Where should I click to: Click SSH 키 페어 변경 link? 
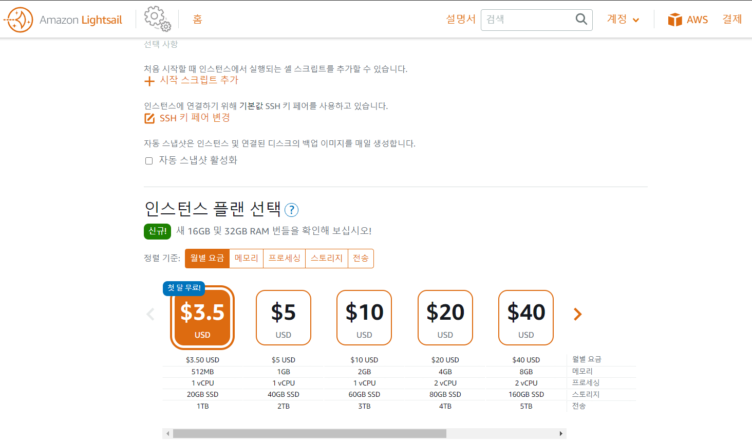tap(195, 118)
